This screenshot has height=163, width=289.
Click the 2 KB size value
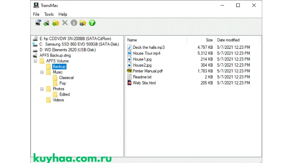pyautogui.click(x=208, y=77)
